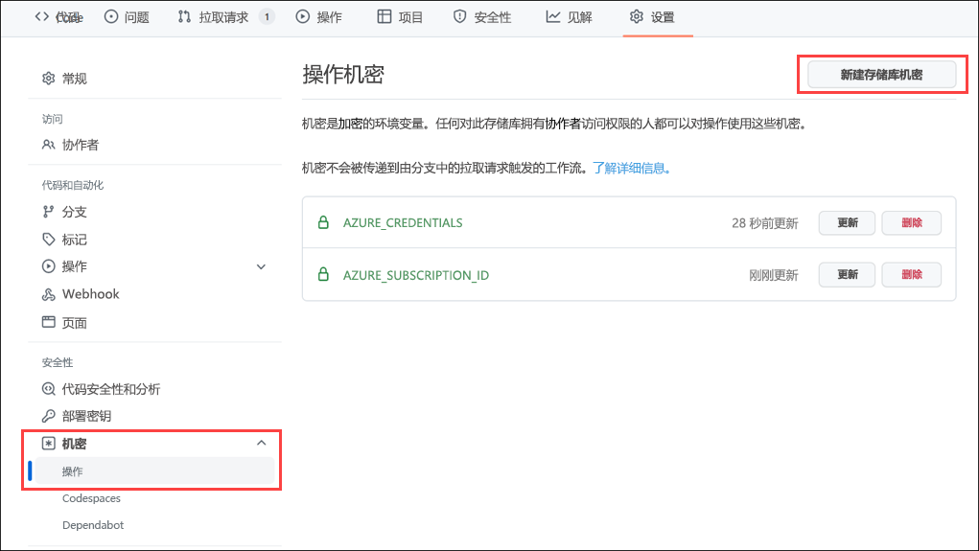Screen dimensions: 979x551
Task: Select 操作 under 机密 in sidebar
Action: (x=154, y=471)
